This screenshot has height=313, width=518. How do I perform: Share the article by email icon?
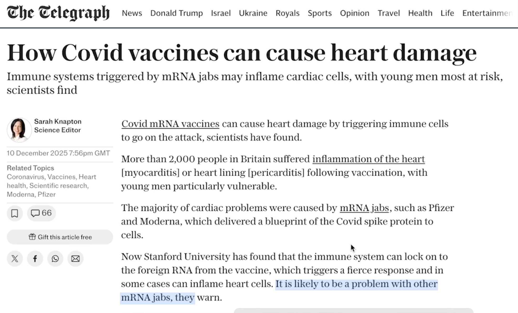(75, 259)
